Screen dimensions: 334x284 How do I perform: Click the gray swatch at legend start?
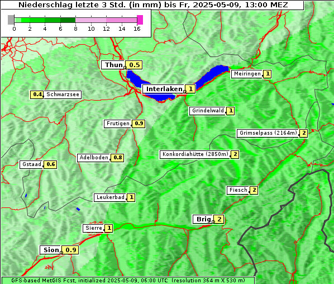pyautogui.click(x=11, y=20)
